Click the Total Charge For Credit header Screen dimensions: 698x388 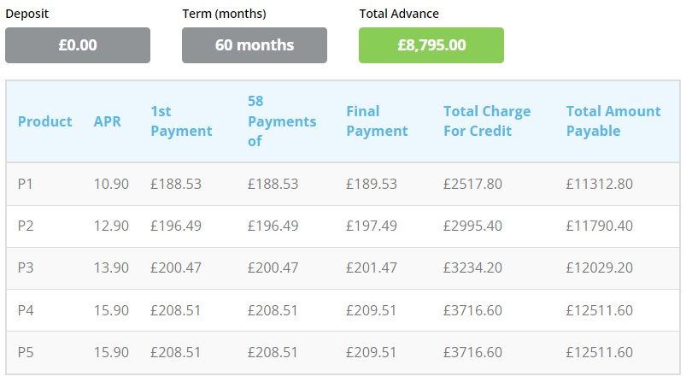click(487, 121)
